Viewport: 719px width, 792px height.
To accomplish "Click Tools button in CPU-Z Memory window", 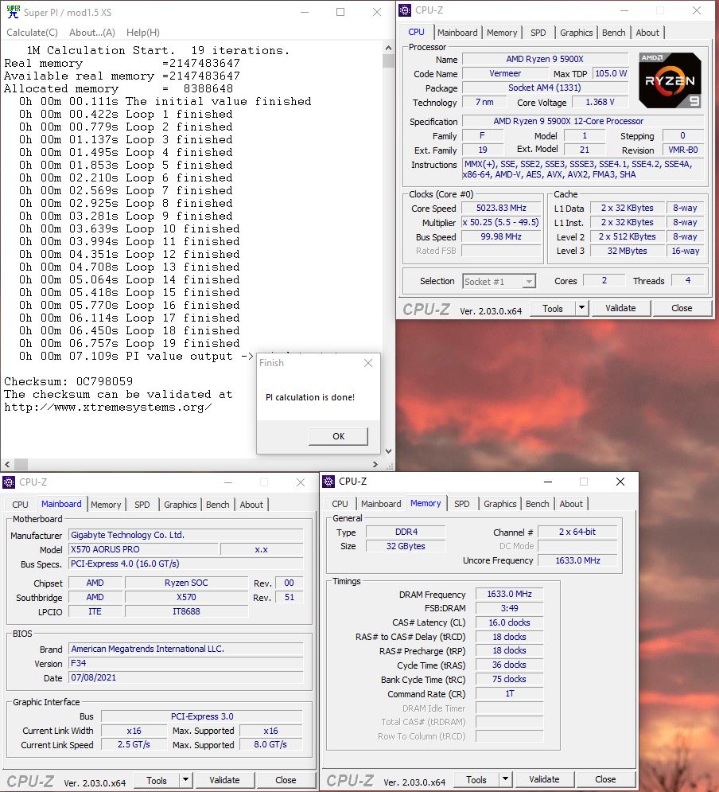I will (476, 779).
